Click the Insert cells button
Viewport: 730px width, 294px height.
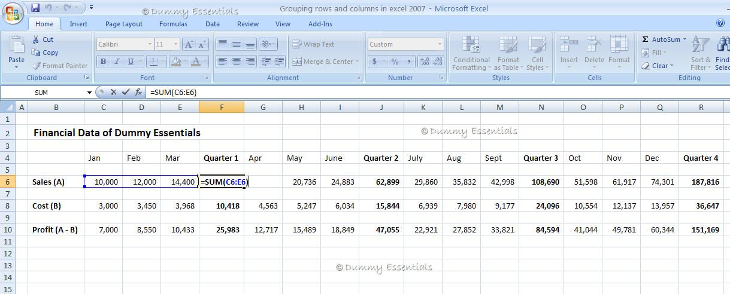[569, 50]
